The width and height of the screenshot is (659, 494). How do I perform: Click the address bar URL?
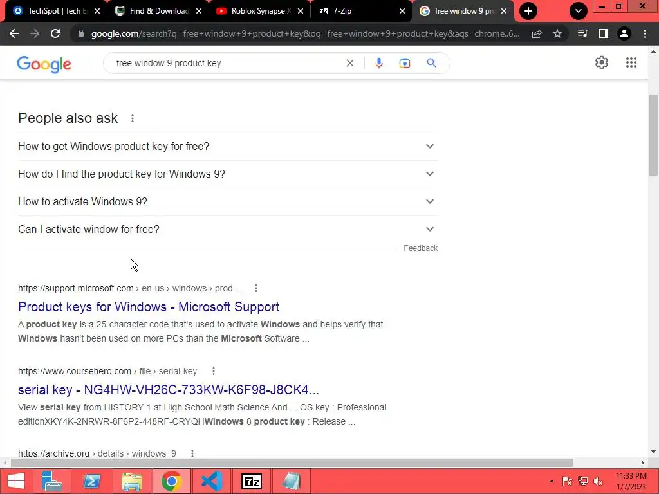pos(305,33)
